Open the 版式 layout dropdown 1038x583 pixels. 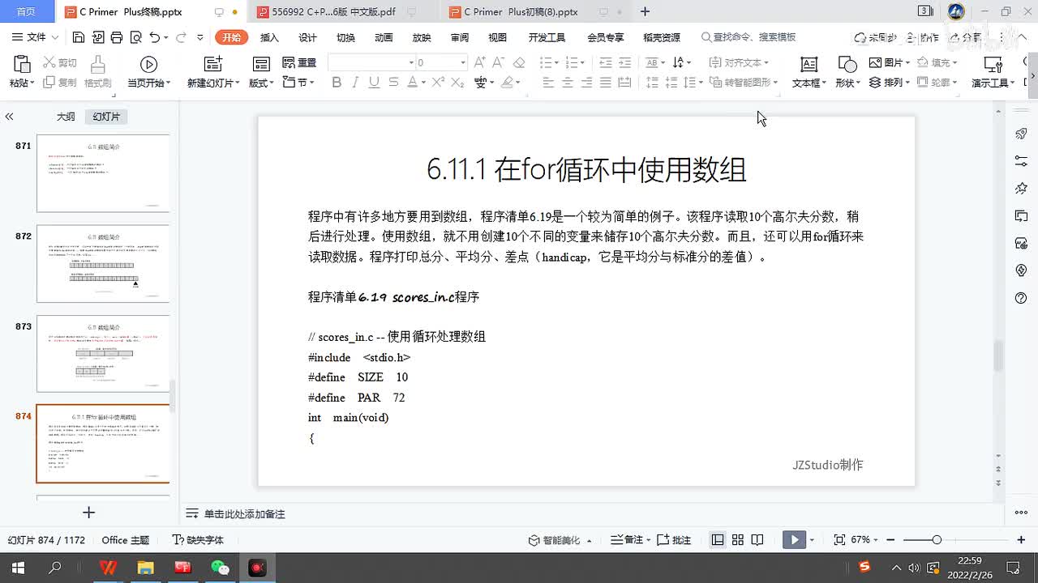pos(261,83)
